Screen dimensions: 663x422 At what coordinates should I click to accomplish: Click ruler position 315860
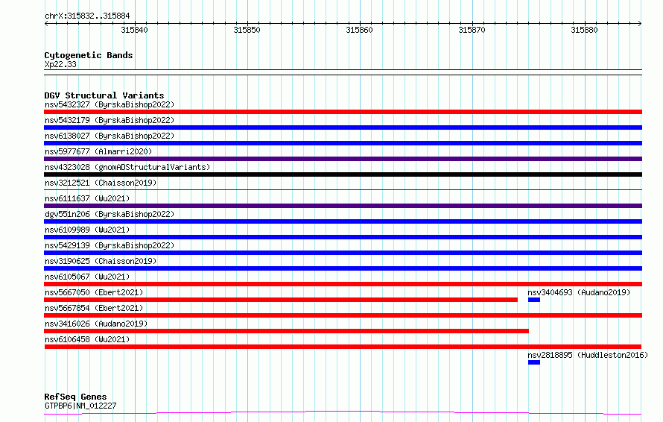[x=359, y=30]
